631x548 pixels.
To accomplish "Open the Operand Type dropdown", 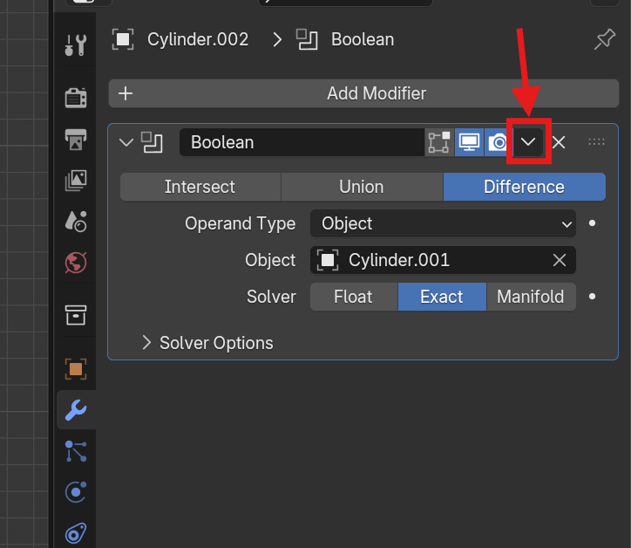I will point(443,223).
